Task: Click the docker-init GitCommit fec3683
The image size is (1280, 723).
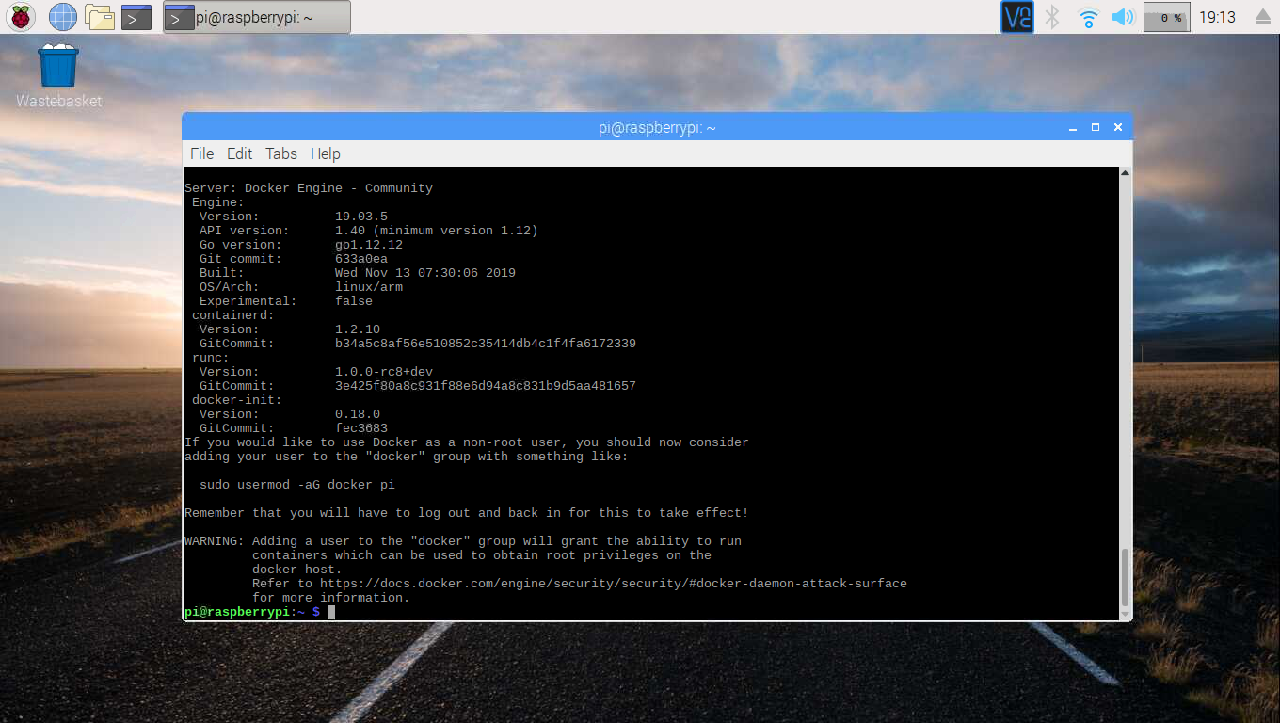Action: click(361, 428)
